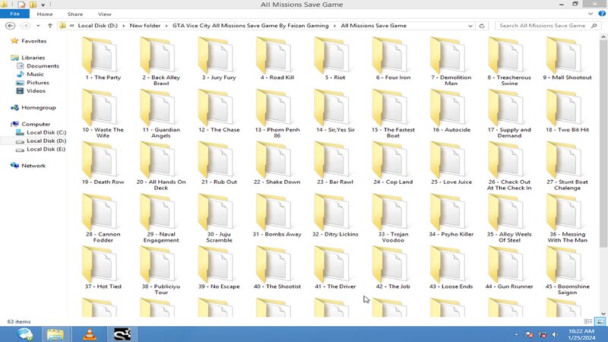
Task: Open the address bar history dropdown
Action: (x=470, y=26)
